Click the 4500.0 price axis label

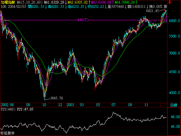(174, 72)
